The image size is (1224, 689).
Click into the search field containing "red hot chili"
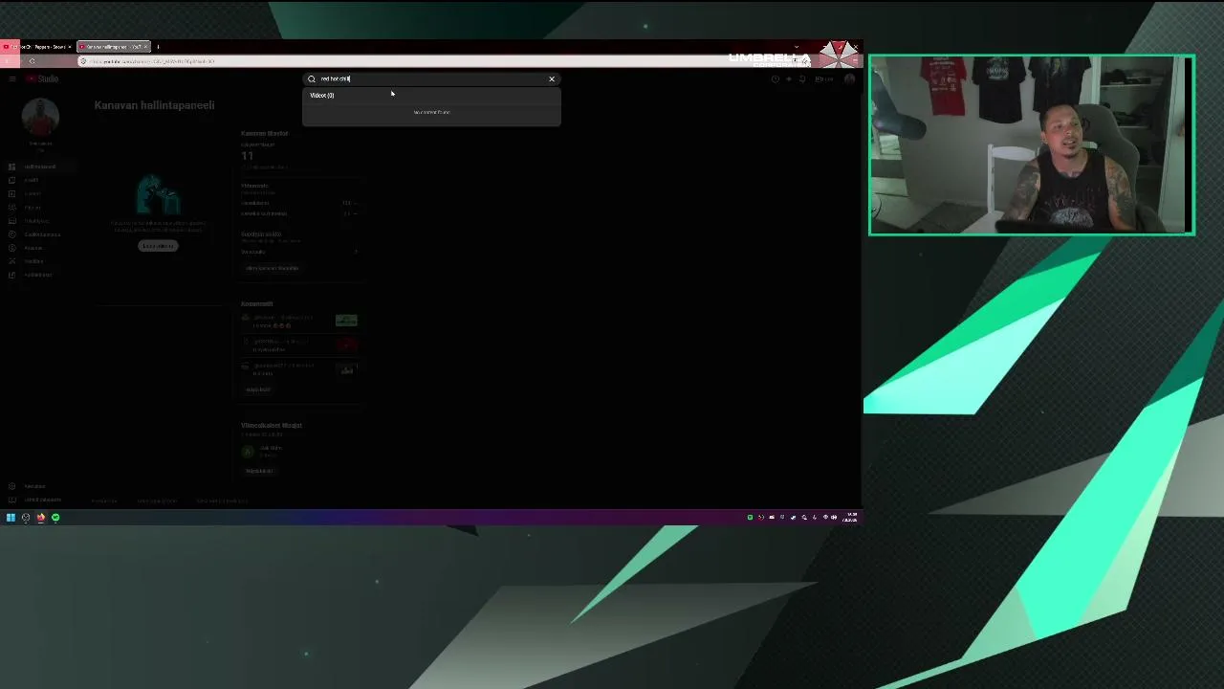431,79
